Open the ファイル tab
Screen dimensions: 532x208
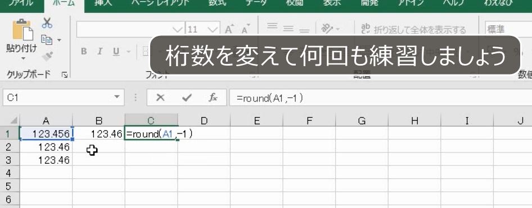(x=21, y=3)
